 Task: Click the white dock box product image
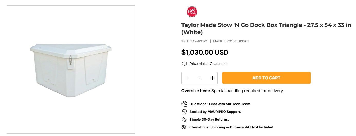tap(71, 70)
